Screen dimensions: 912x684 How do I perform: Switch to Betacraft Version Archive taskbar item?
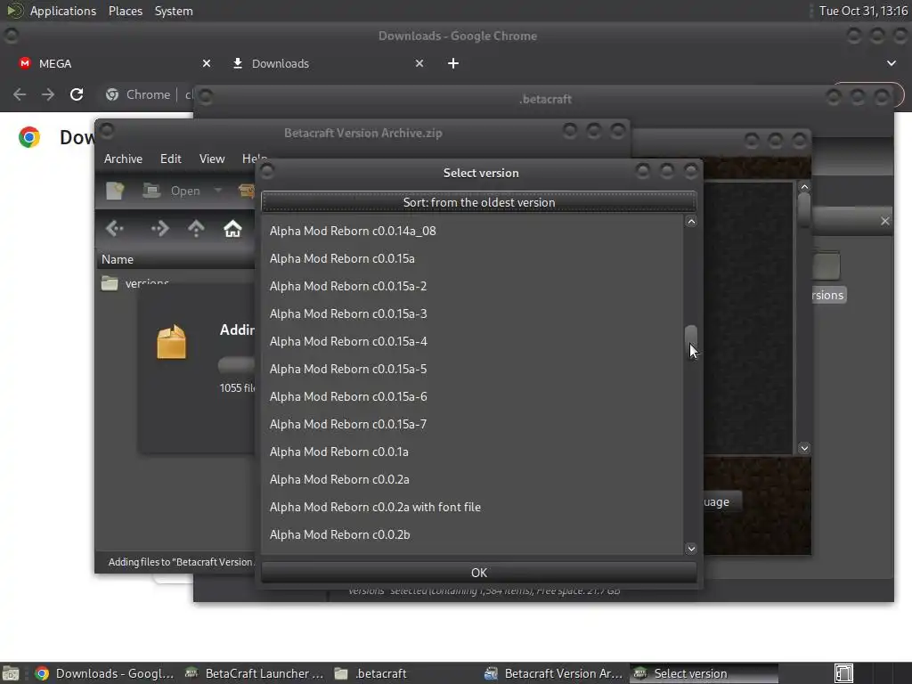pyautogui.click(x=554, y=673)
